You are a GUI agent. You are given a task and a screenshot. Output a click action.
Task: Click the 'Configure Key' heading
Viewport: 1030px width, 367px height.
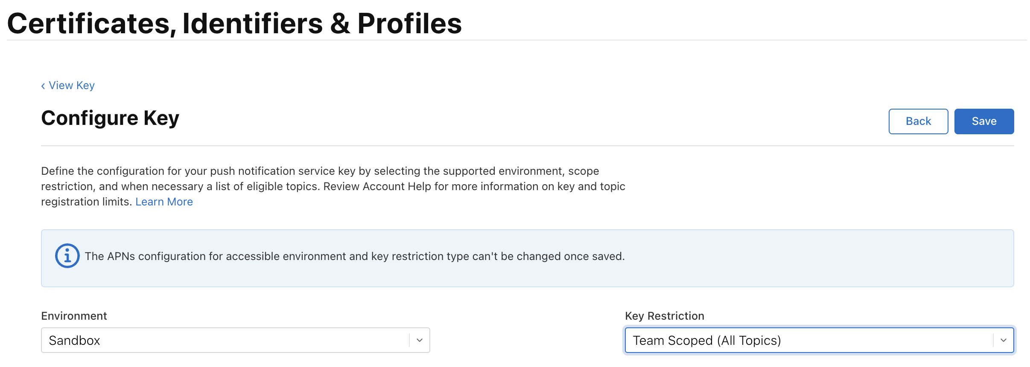[110, 118]
